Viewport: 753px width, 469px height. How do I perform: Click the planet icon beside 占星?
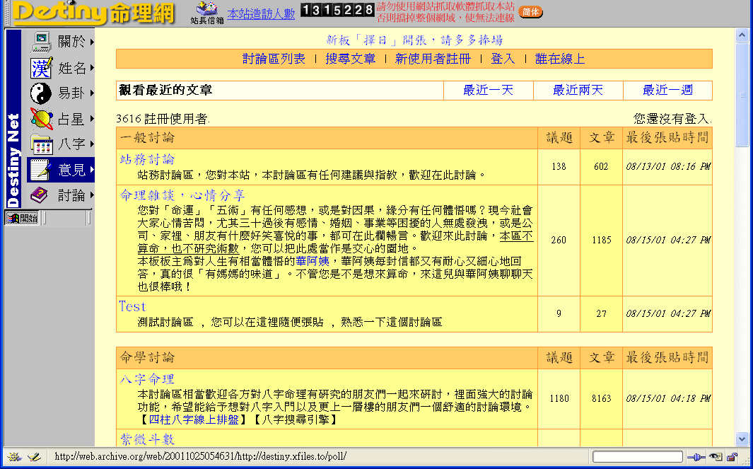click(40, 117)
